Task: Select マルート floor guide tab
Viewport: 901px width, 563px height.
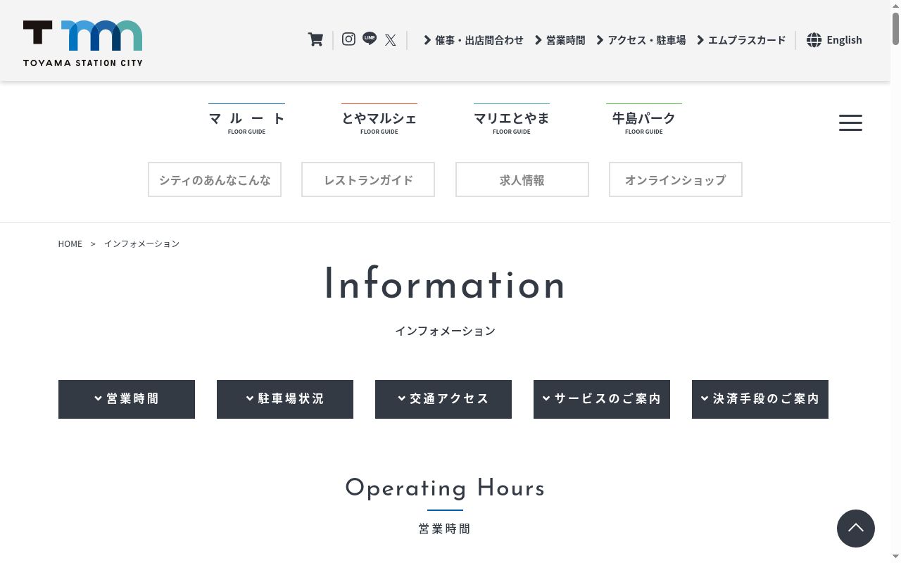Action: point(247,120)
